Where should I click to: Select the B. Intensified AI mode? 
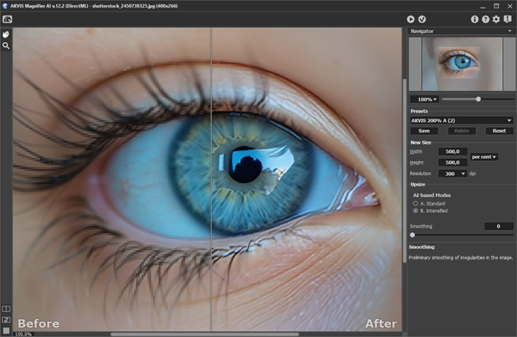click(415, 211)
